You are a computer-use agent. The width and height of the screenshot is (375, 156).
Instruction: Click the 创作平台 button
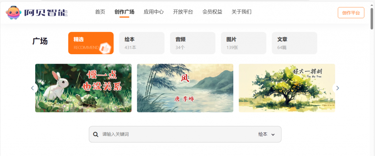coord(351,13)
